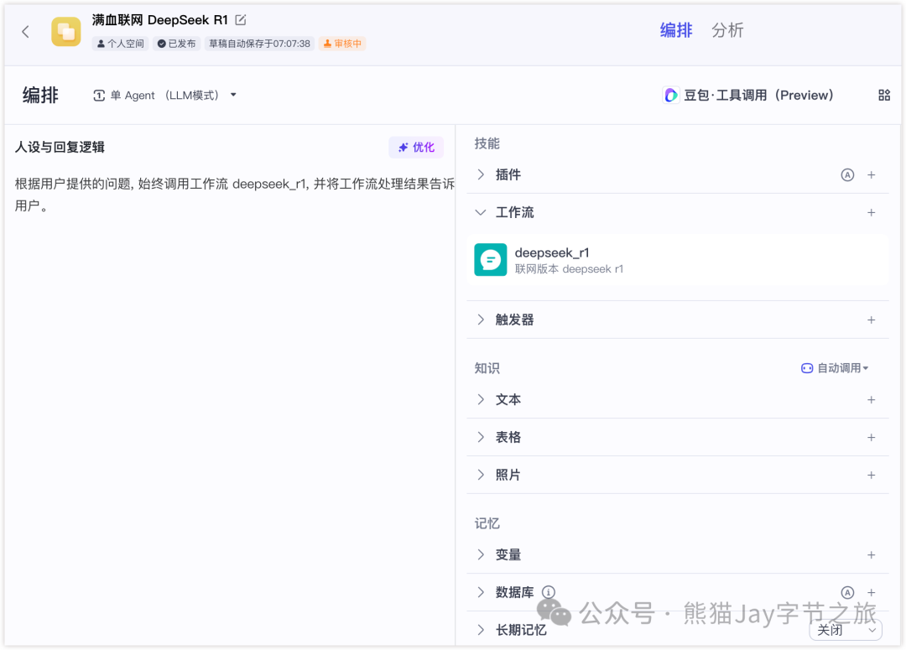The height and width of the screenshot is (650, 906).
Task: Collapse the 工作流 section
Action: click(481, 213)
